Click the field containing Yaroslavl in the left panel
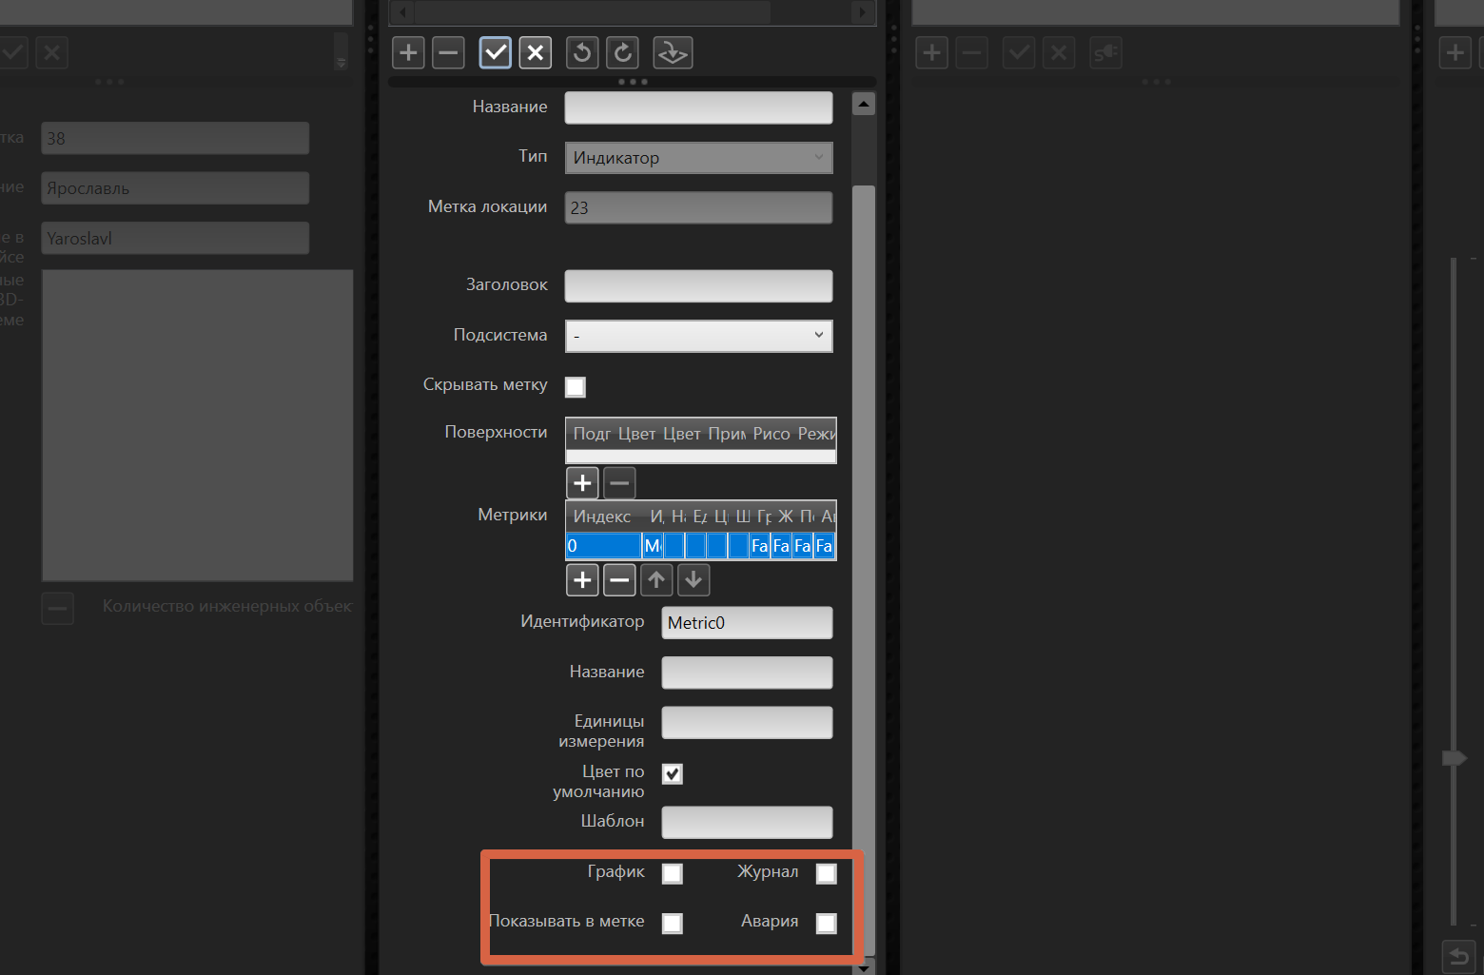Viewport: 1484px width, 975px height. click(x=175, y=238)
